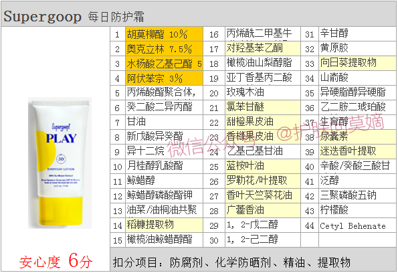Click the cell 甜橙果皮油
Image resolution: width=398 pixels, height=273 pixels.
coord(263,122)
